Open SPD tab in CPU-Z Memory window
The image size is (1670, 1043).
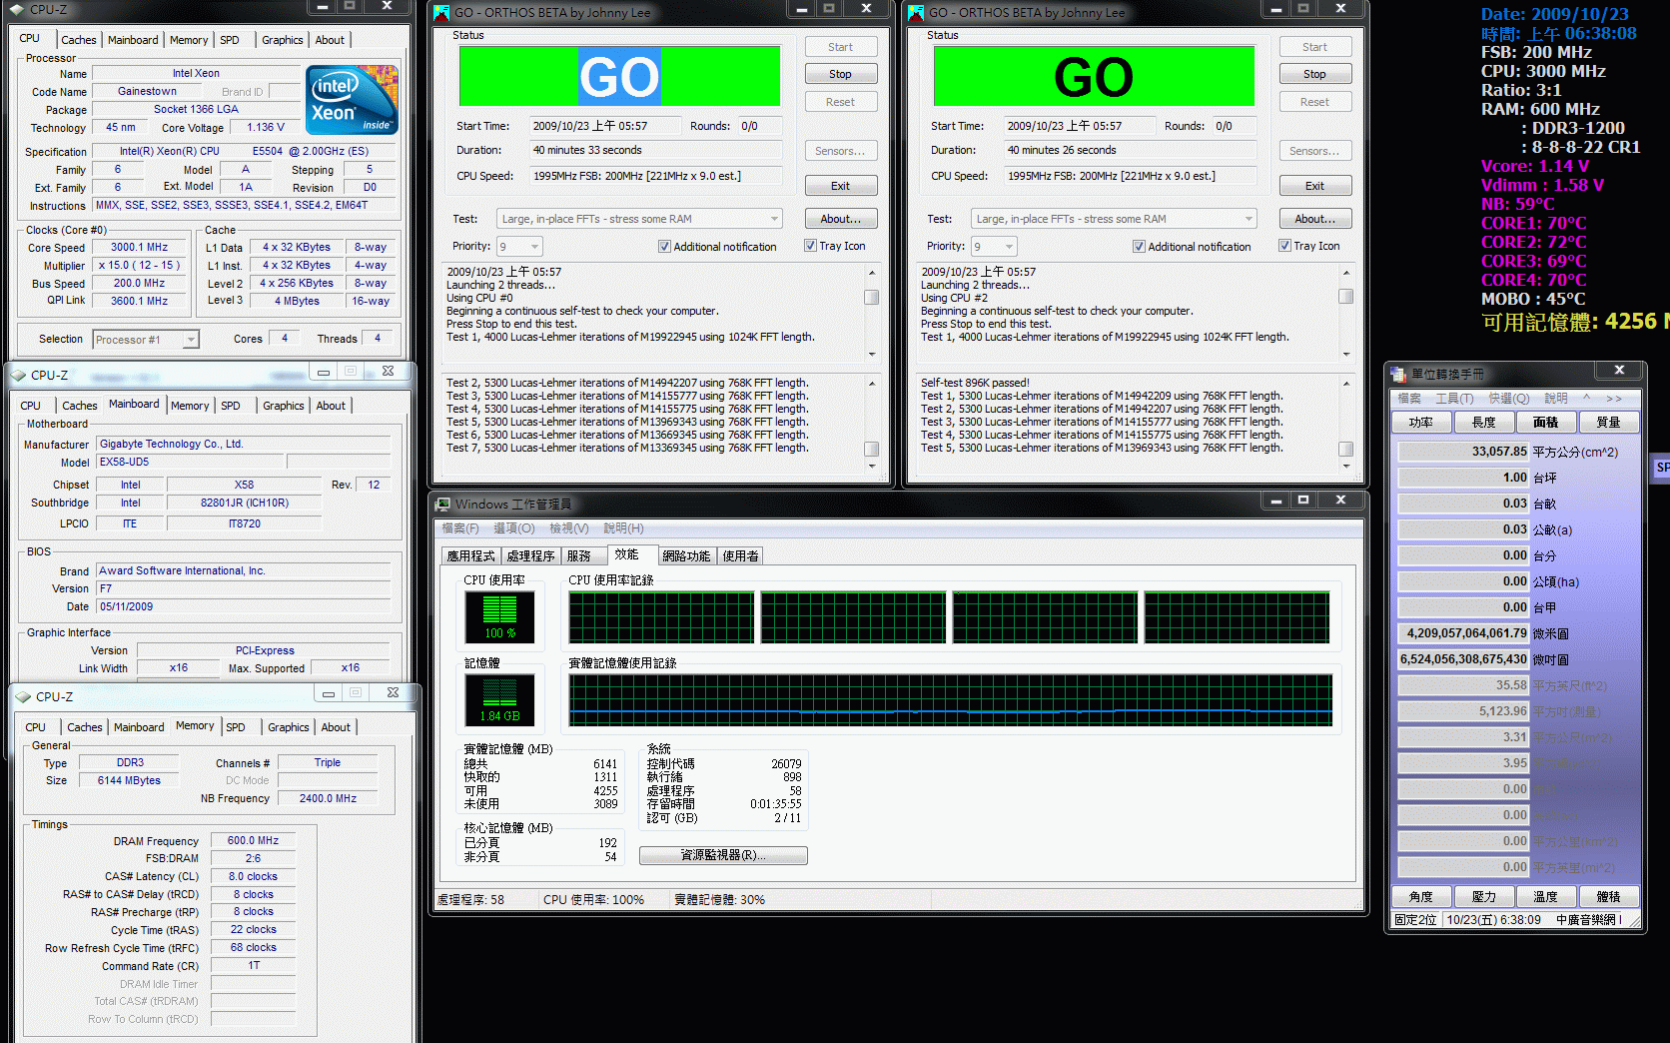tap(236, 727)
